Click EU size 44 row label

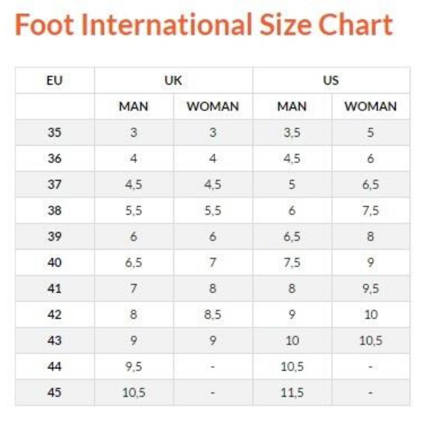click(55, 366)
